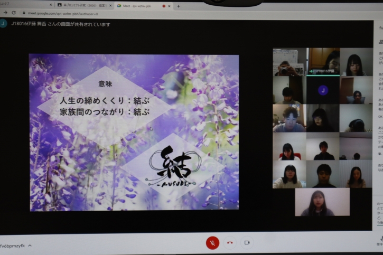383x255 pixels.
Task: Select the purple J avatar participant tile
Action: (x=323, y=90)
